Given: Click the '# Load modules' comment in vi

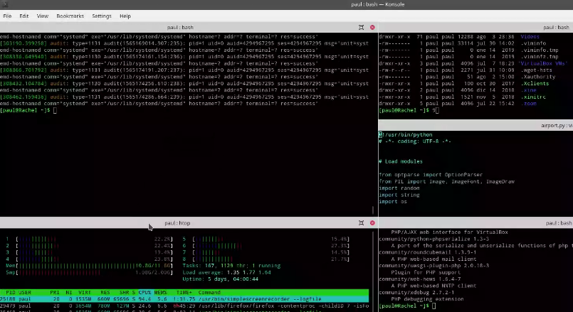Looking at the screenshot, I should click(401, 161).
